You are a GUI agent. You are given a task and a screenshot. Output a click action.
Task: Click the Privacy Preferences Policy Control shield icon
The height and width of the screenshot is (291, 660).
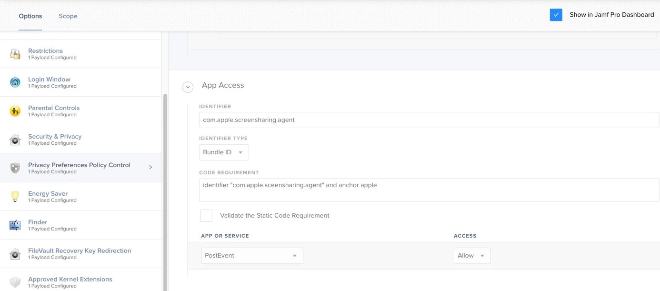[15, 168]
